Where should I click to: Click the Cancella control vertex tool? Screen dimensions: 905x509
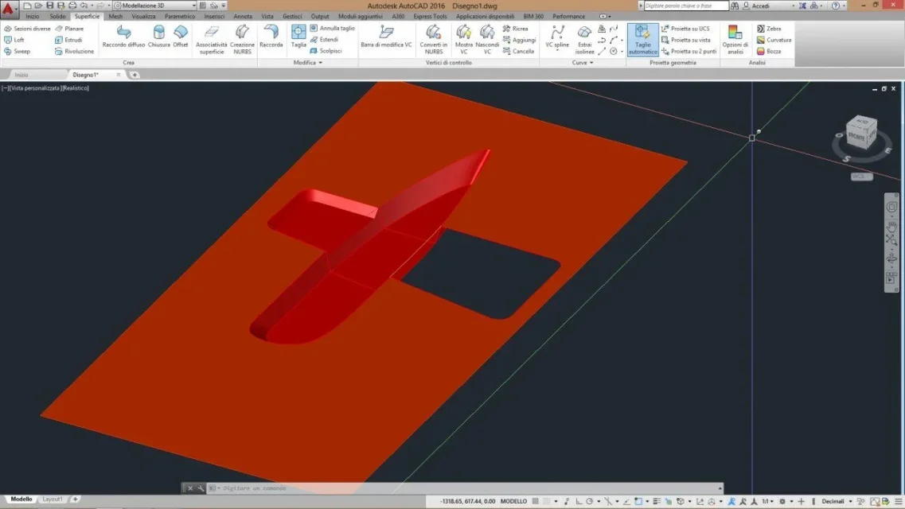(x=517, y=52)
